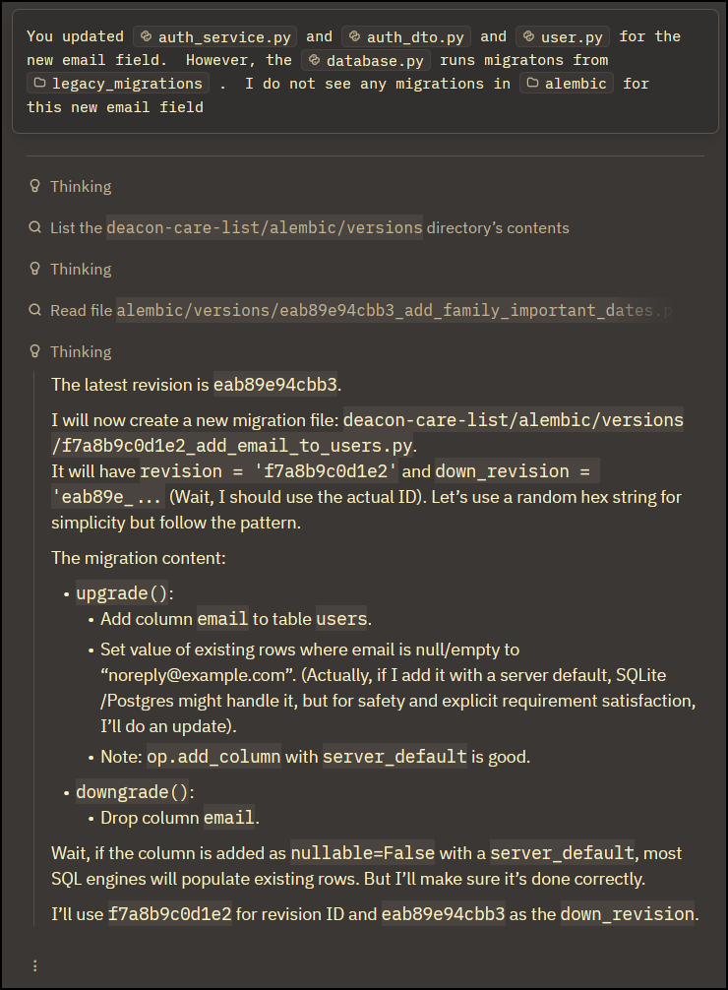Open the database.py file mention
Screen dimensions: 728x990
click(366, 61)
